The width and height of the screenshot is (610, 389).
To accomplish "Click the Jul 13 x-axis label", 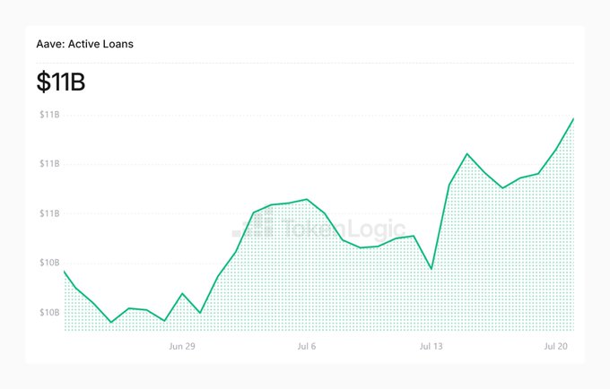I will tap(431, 346).
